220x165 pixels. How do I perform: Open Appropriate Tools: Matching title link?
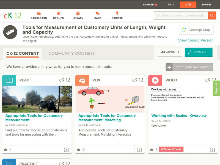tap(107, 118)
